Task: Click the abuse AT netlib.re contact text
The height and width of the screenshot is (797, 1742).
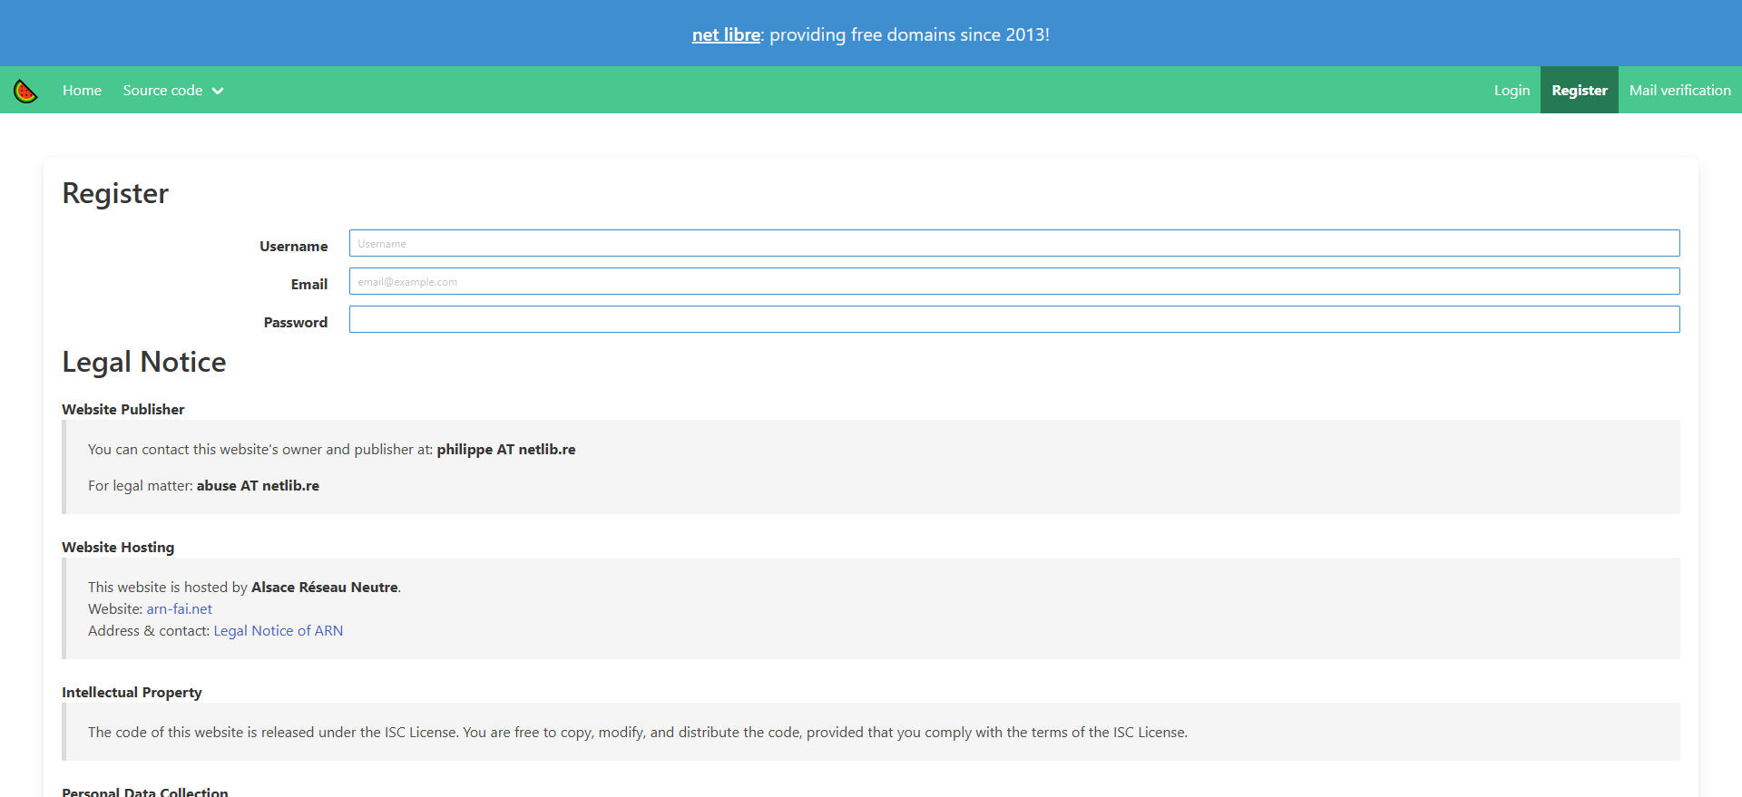Action: [x=258, y=486]
